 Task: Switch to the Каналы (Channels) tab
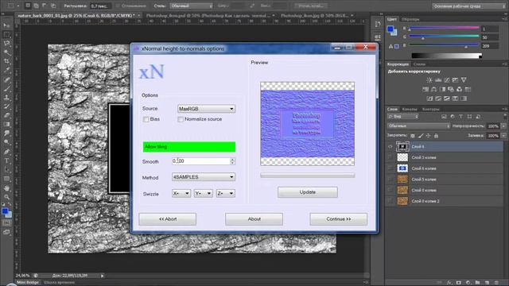coord(410,110)
